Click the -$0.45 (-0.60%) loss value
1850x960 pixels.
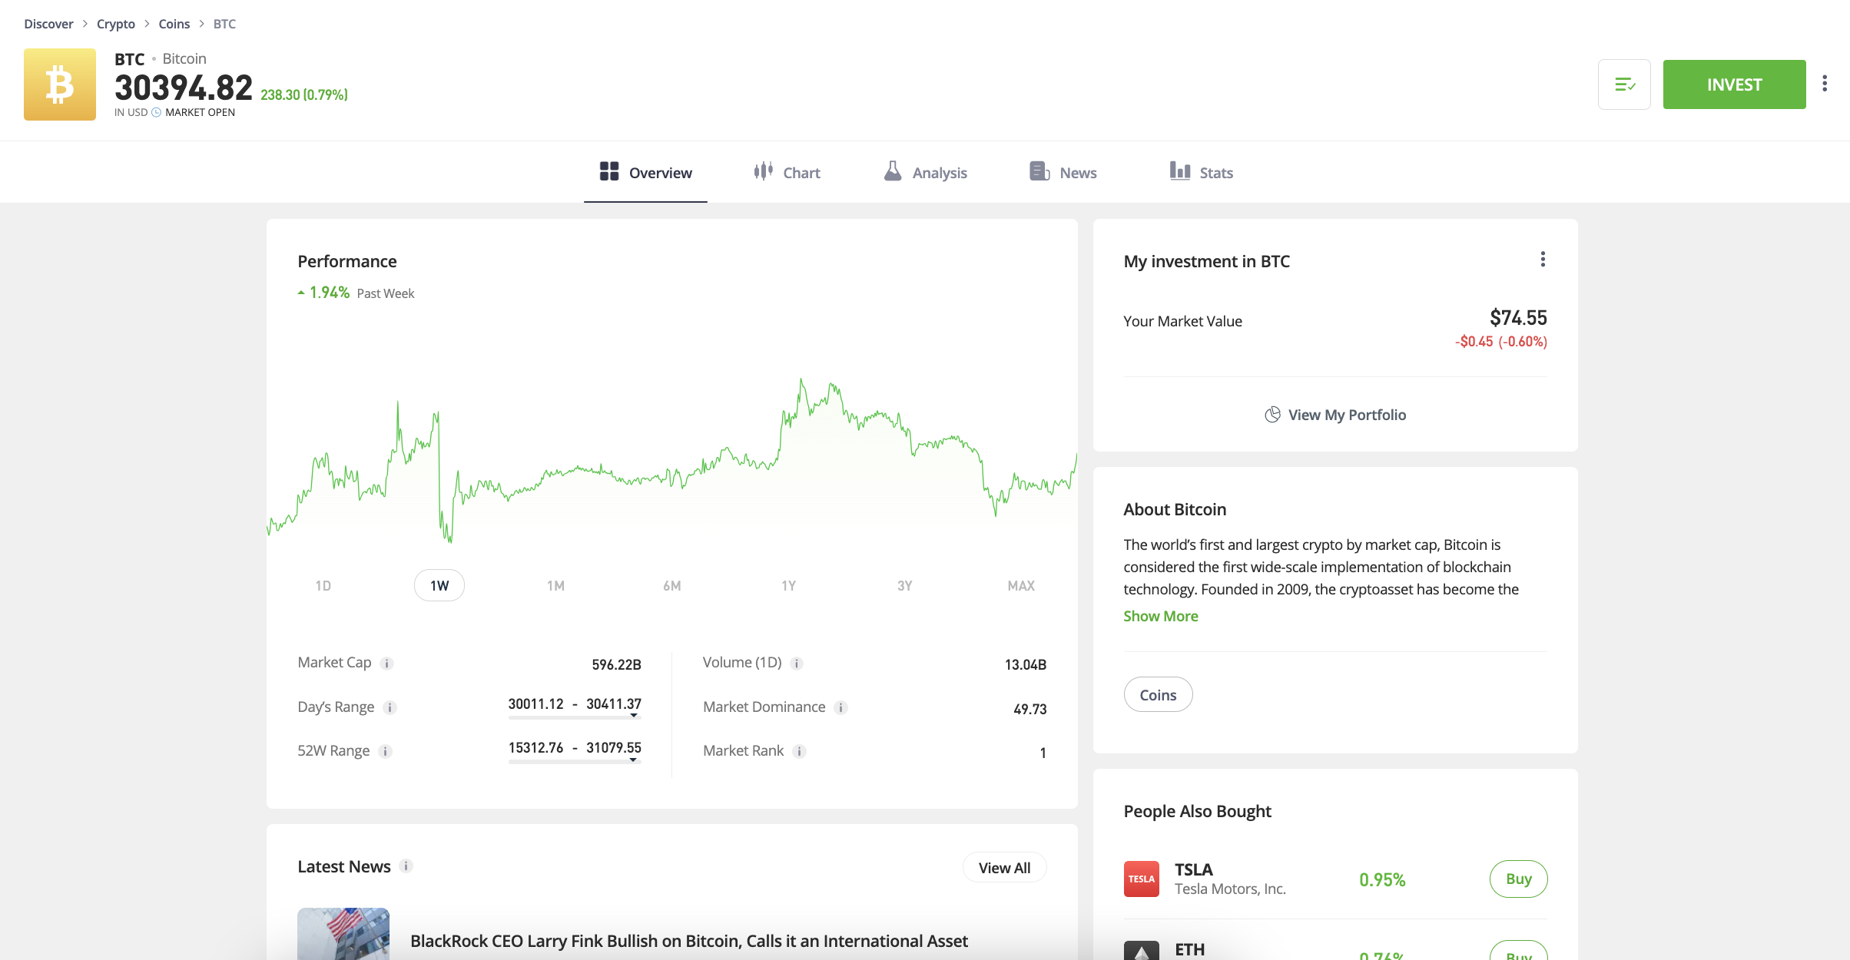coord(1501,342)
